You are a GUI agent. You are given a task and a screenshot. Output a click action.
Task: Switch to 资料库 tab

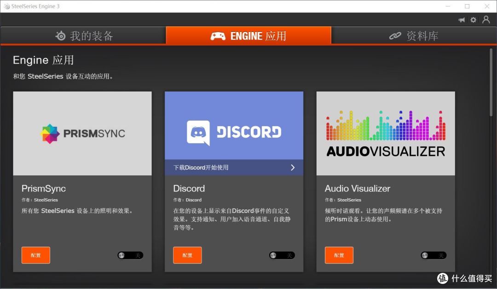[414, 35]
